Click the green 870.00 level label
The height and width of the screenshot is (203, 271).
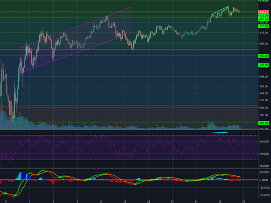click(x=263, y=26)
